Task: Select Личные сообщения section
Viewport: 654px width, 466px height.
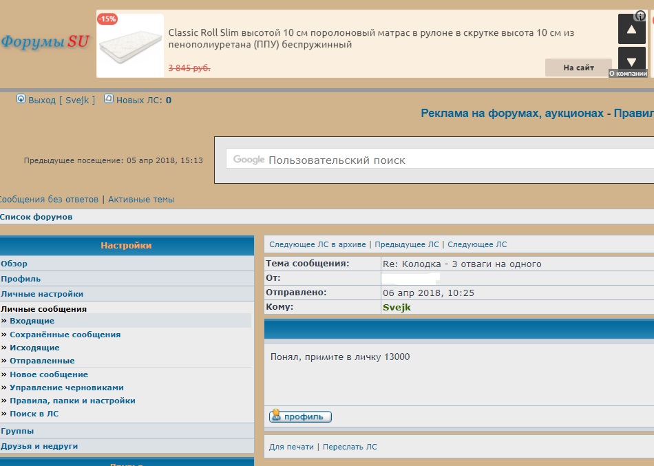Action: pos(44,309)
